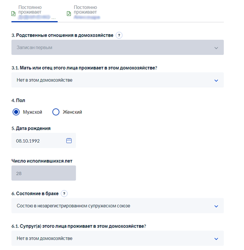Expand spouse lives in household dropdown
244x250 pixels.
point(118,238)
